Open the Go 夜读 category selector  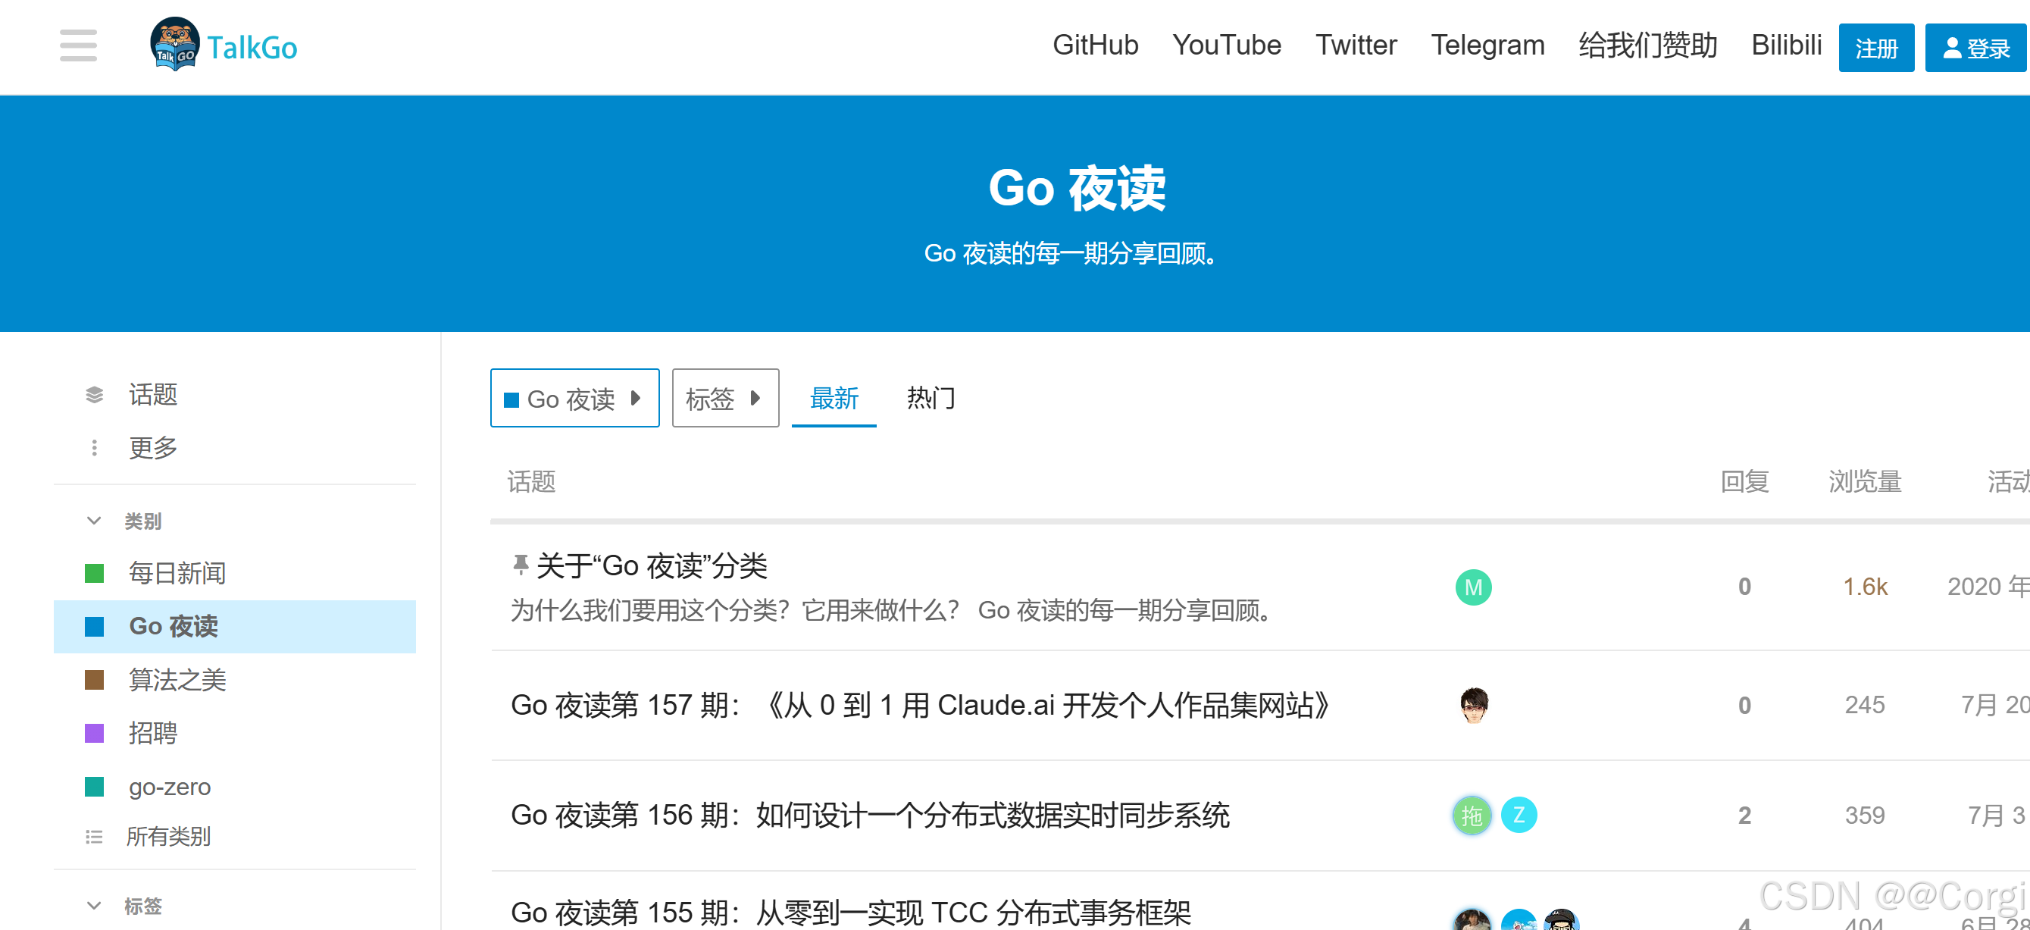(x=574, y=398)
